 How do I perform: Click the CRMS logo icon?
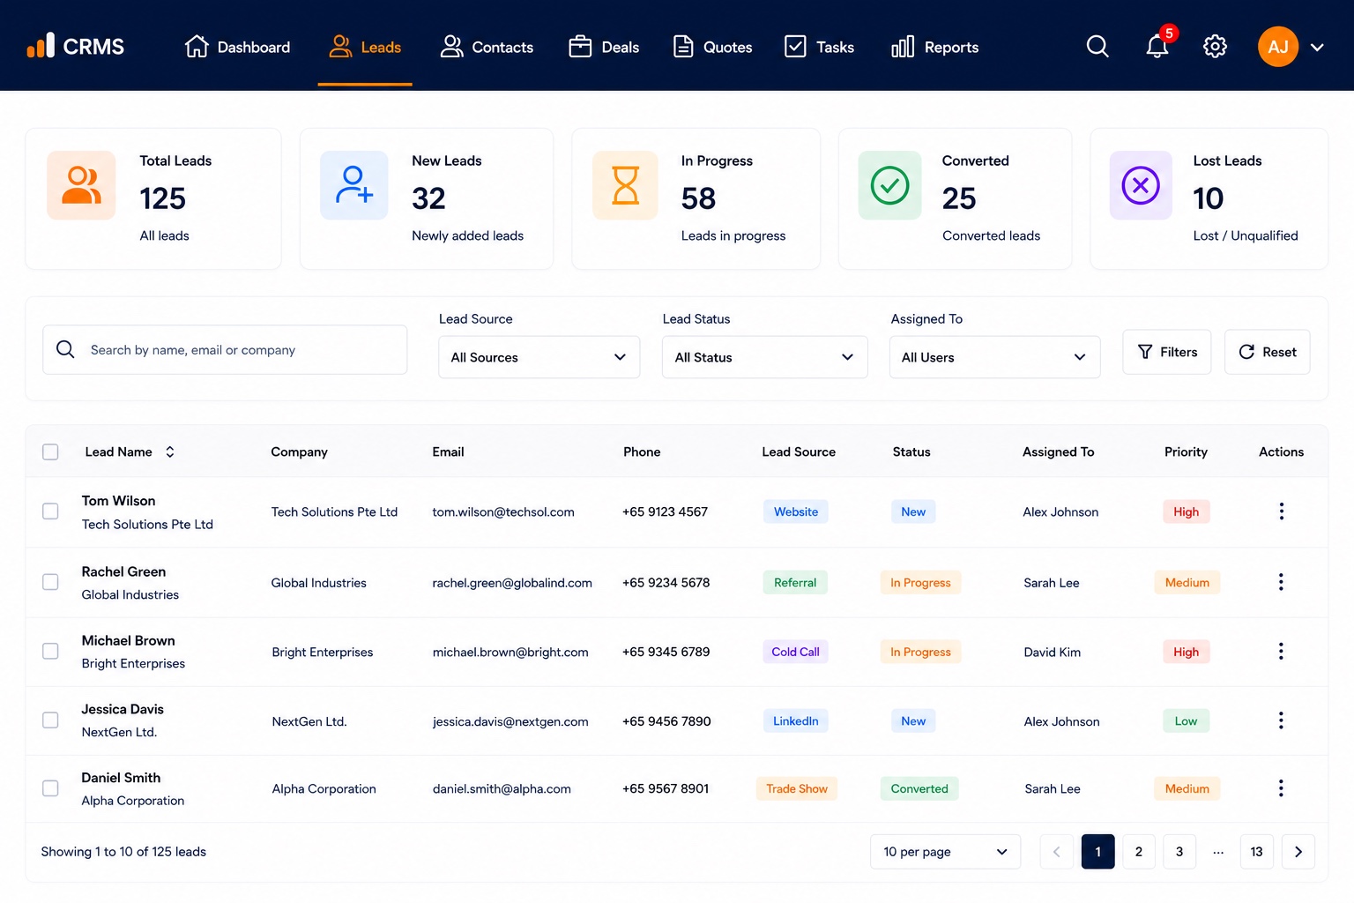[x=41, y=45]
